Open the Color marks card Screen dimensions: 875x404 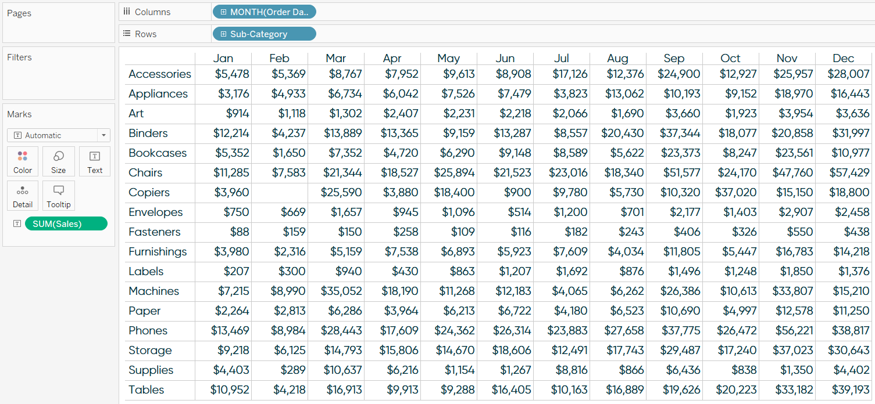coord(22,161)
